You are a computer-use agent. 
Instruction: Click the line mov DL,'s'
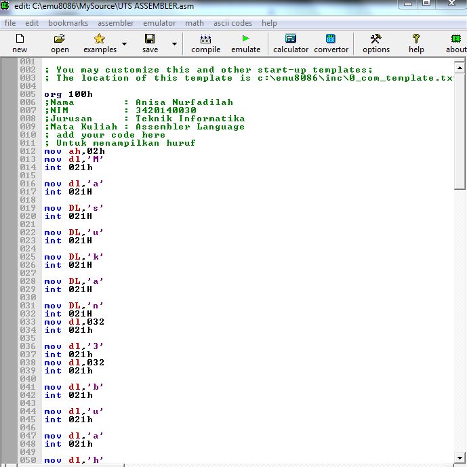coord(74,208)
